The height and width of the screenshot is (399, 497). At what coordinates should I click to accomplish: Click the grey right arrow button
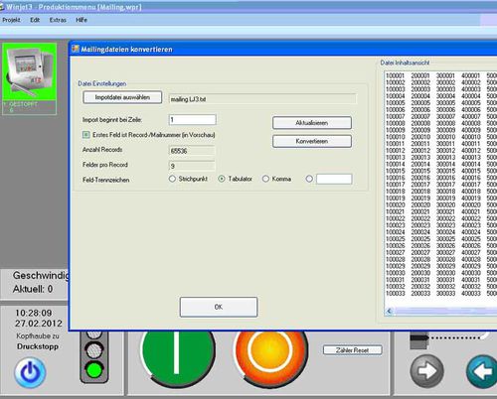pyautogui.click(x=427, y=371)
